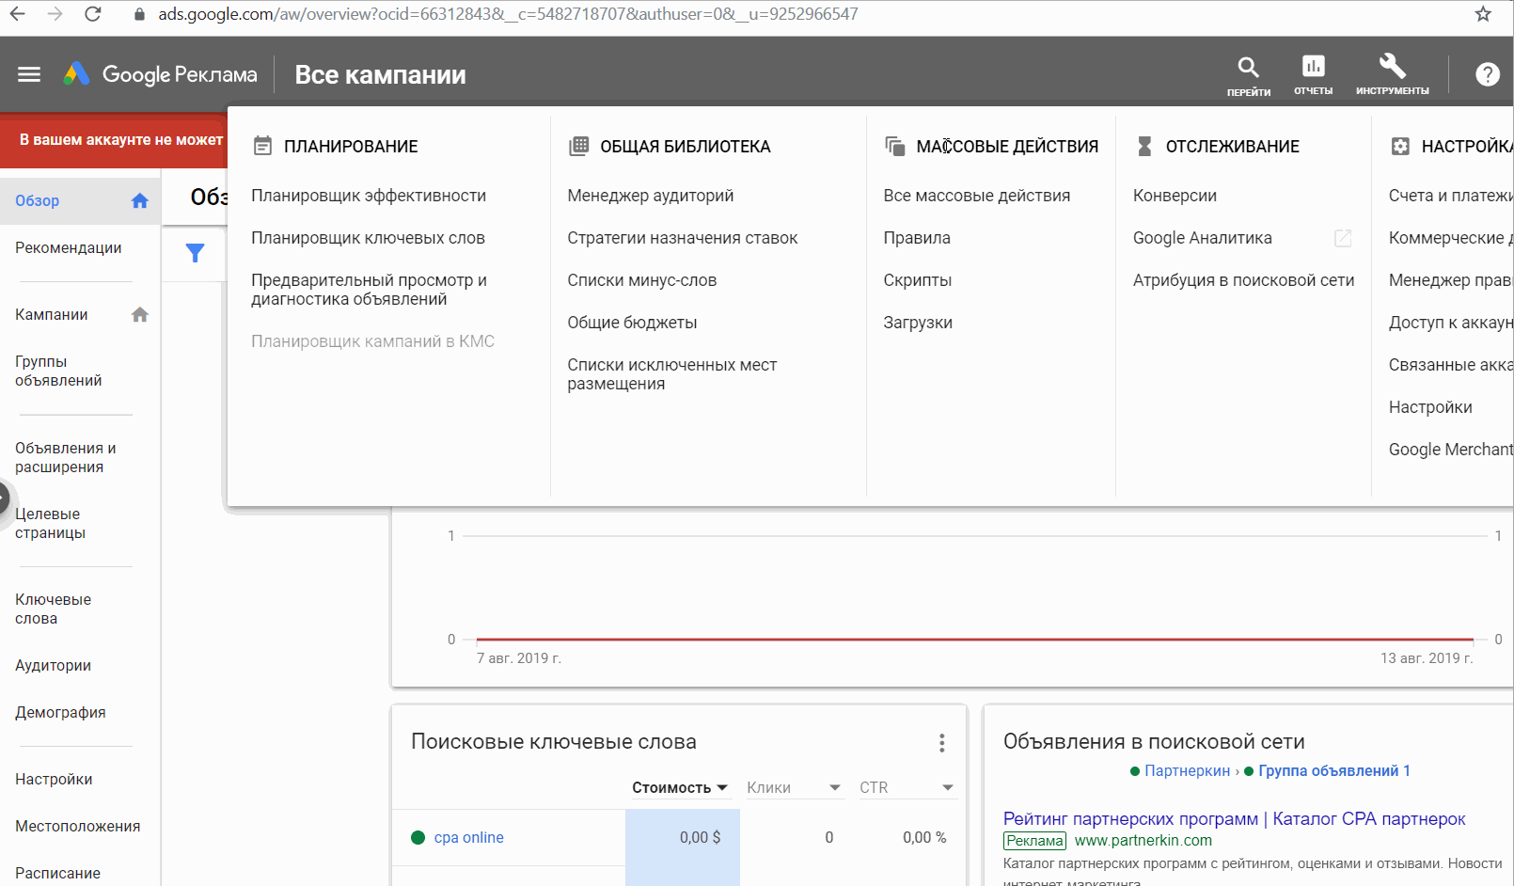Open the Reports (Отчеты) icon
1514x886 pixels.
point(1313,68)
